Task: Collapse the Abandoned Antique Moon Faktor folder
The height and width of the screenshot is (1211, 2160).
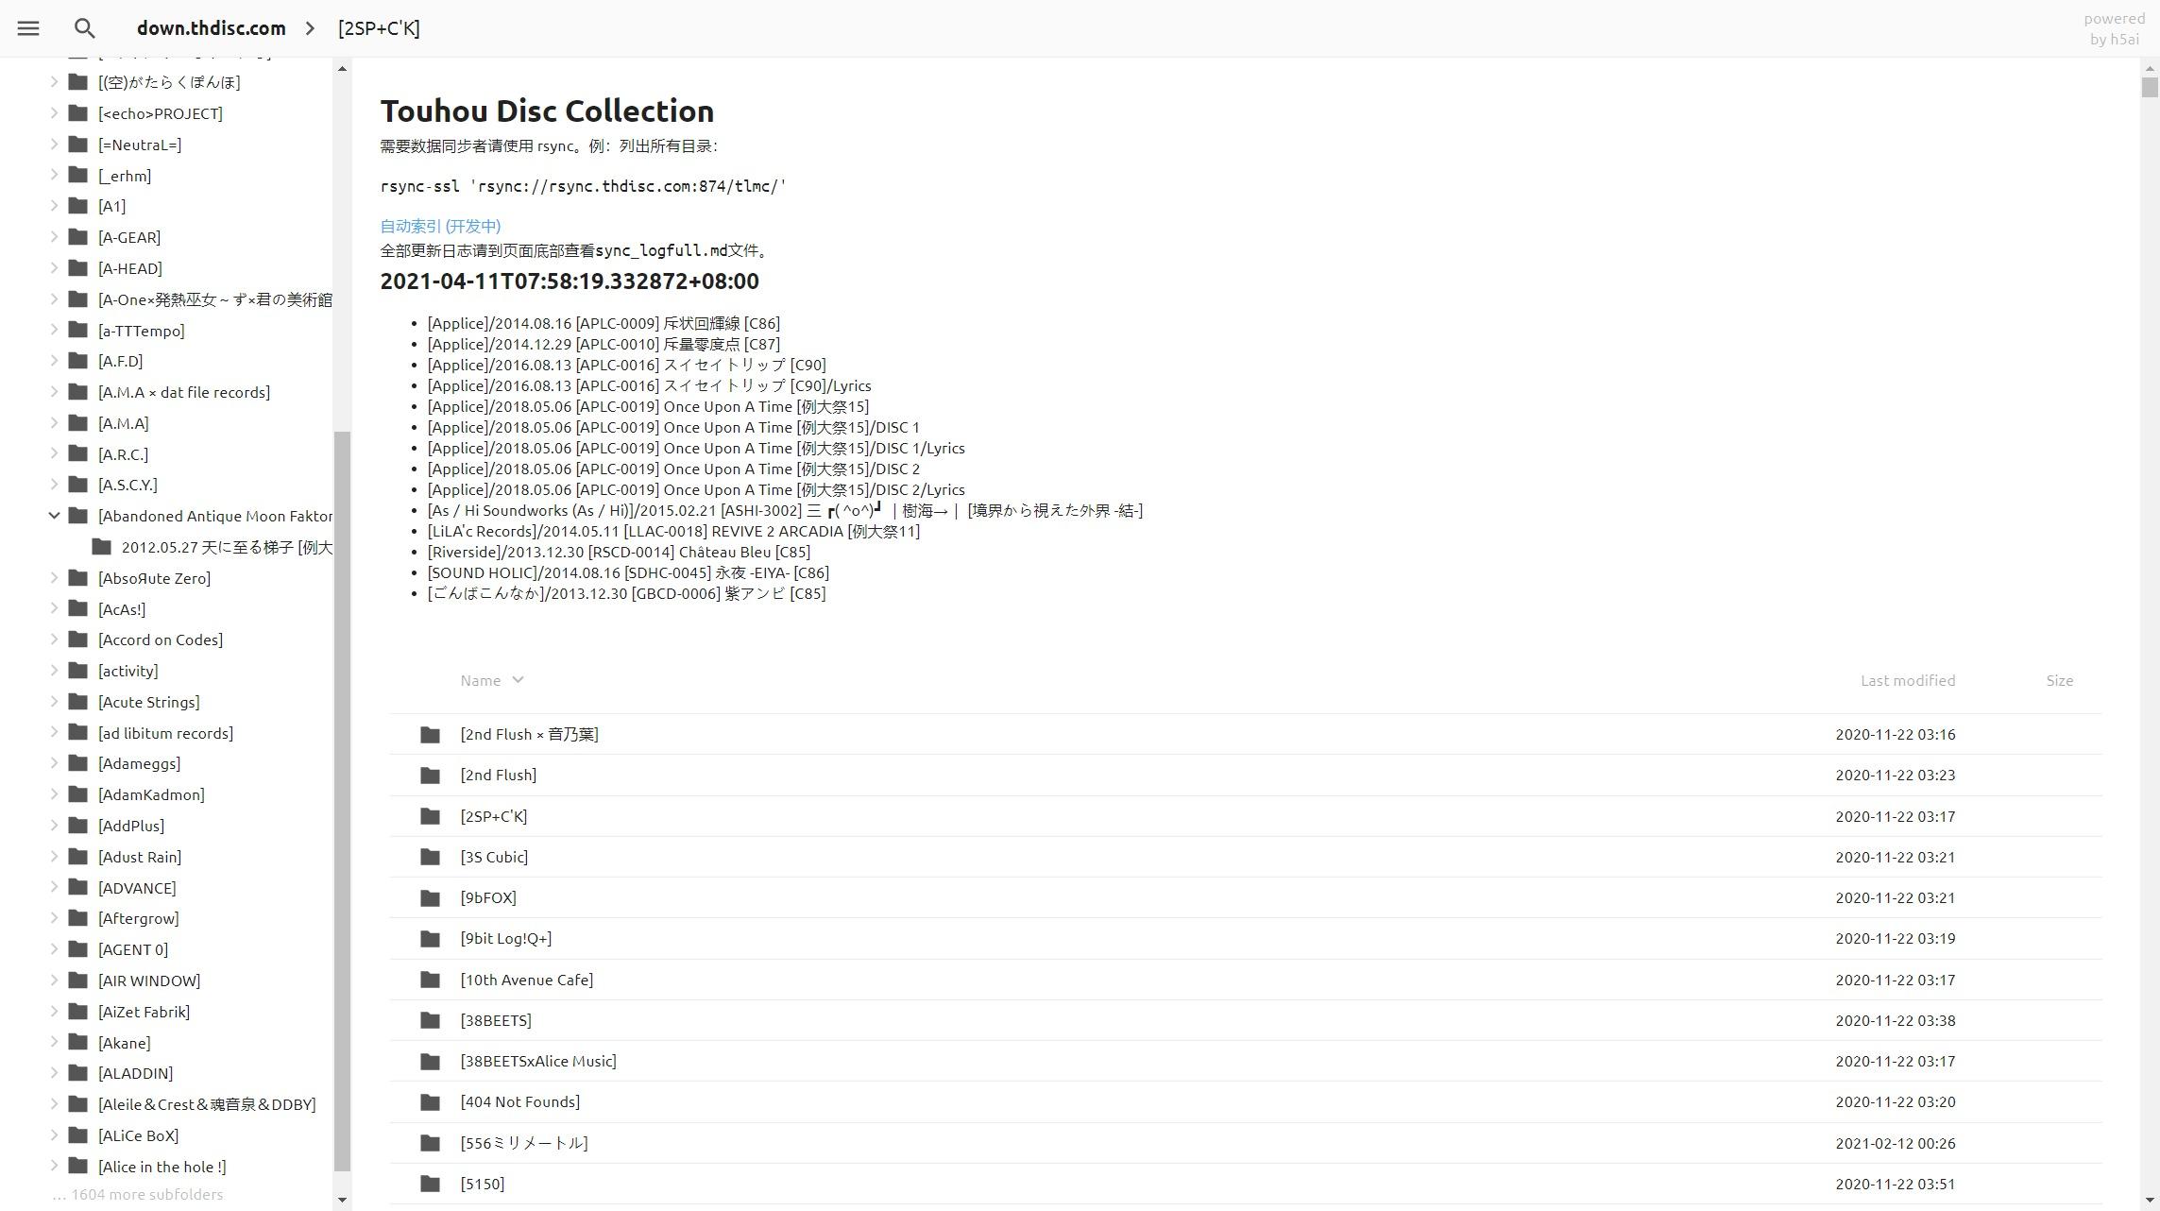Action: click(x=54, y=516)
